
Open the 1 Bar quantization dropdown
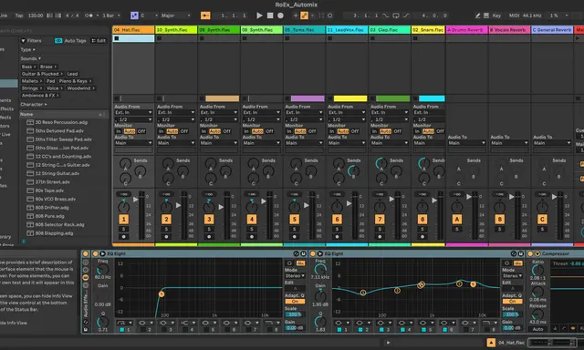111,15
